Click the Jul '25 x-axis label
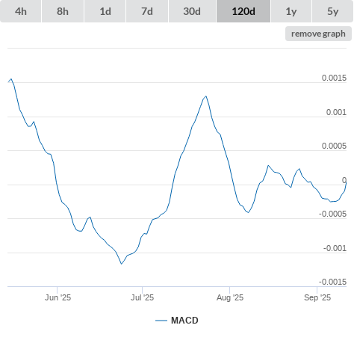This screenshot has width=354, height=340. coord(142,297)
